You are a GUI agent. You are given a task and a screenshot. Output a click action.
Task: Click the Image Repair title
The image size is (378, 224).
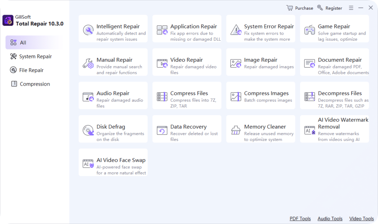coord(261,60)
